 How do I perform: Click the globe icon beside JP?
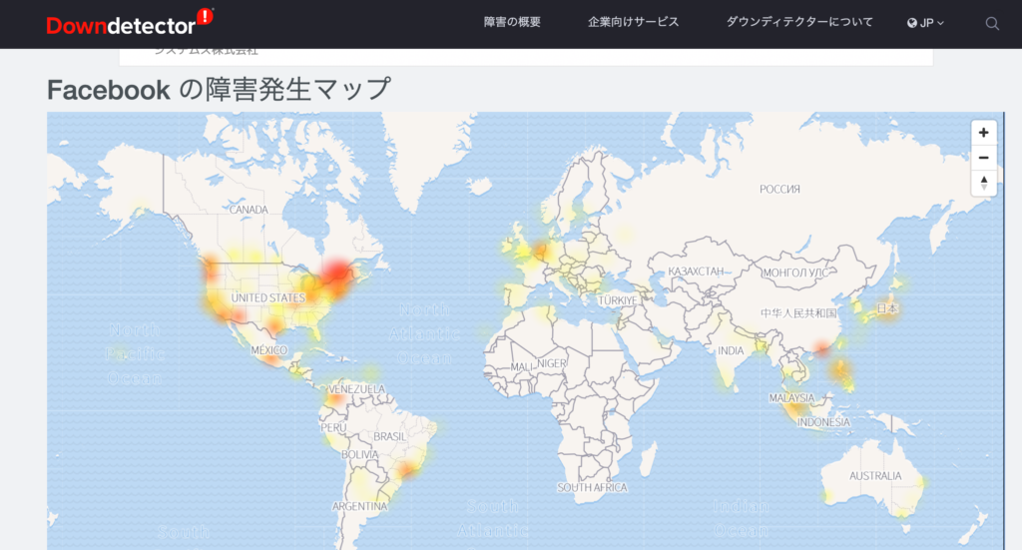[912, 23]
